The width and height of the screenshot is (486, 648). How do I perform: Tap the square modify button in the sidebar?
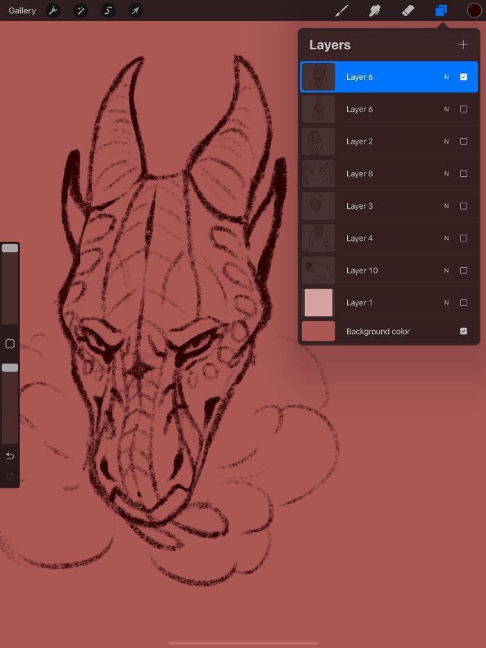tap(10, 343)
